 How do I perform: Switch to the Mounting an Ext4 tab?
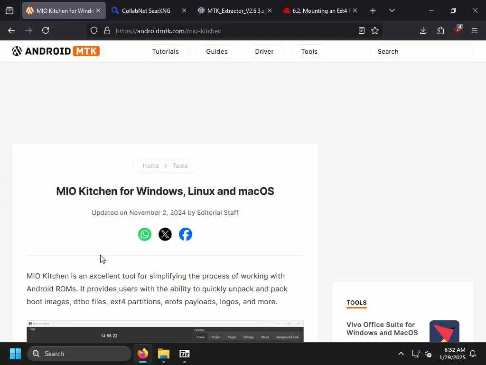coord(321,10)
